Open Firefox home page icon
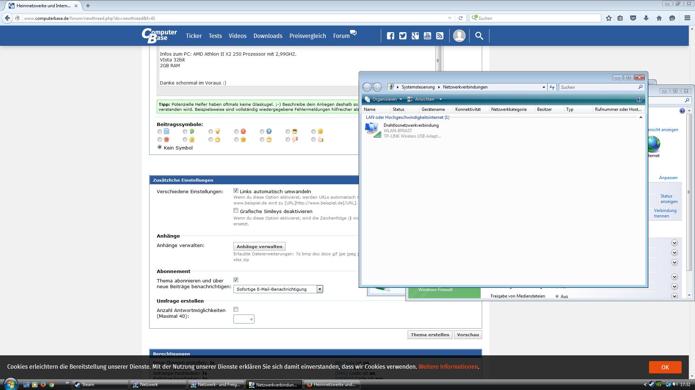The width and height of the screenshot is (695, 390). click(659, 18)
